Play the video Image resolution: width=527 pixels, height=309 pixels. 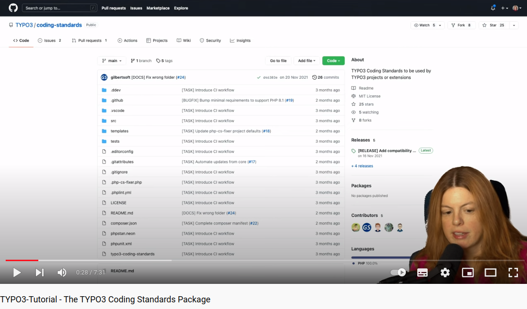pos(17,273)
